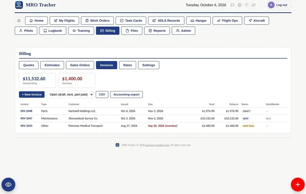Open the Files section
This screenshot has height=194, width=306.
(x=132, y=31)
